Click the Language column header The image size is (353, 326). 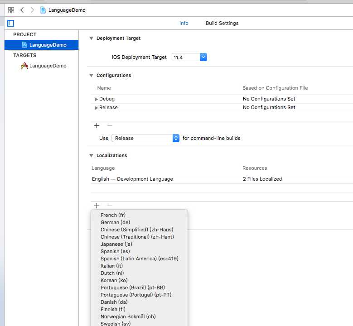tap(103, 168)
